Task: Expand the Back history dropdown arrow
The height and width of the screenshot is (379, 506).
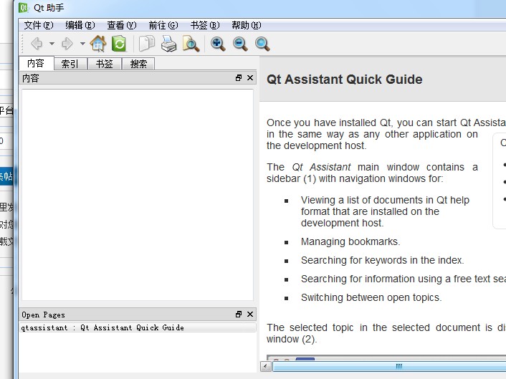Action: [x=51, y=44]
